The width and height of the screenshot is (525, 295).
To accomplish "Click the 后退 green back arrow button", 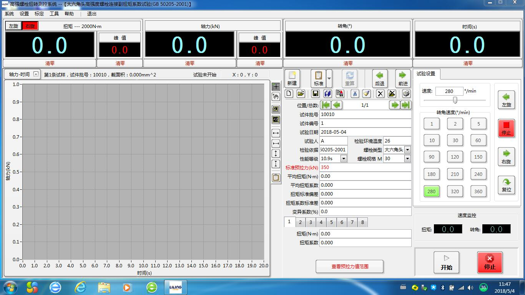I will pyautogui.click(x=380, y=78).
